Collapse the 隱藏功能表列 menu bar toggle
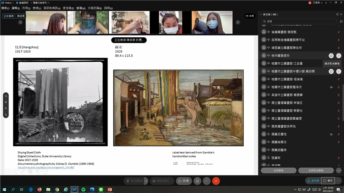The image size is (344, 193). click(41, 3)
